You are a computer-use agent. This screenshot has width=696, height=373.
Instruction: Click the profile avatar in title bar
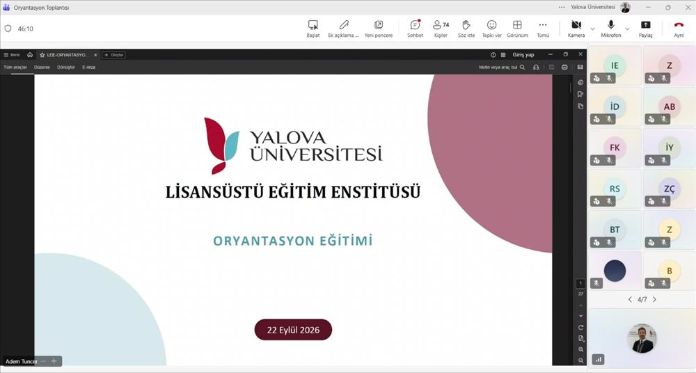coord(626,7)
